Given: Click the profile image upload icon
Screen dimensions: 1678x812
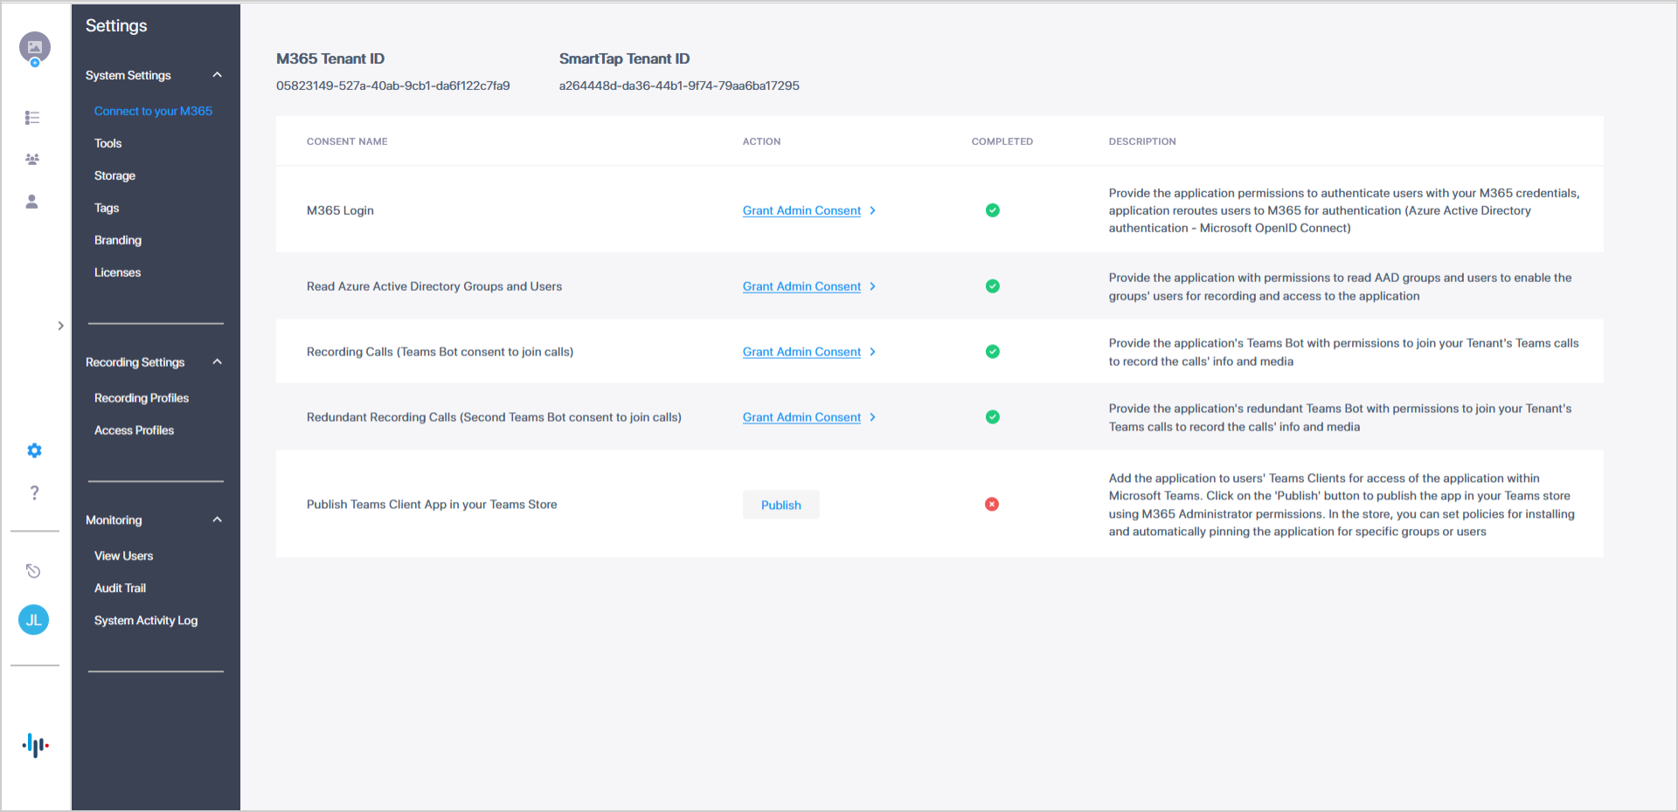Looking at the screenshot, I should click(35, 48).
